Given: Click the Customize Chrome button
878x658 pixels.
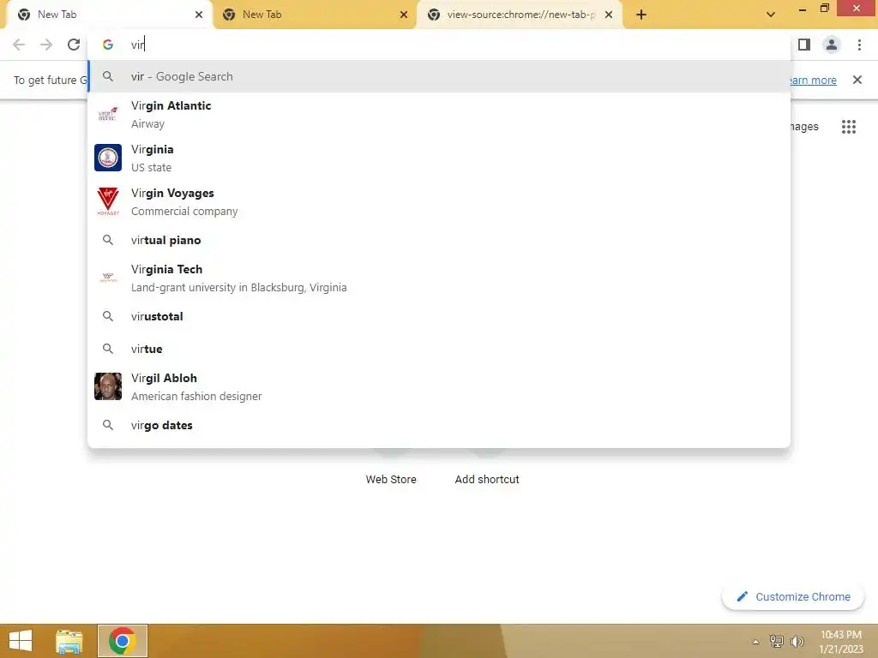Looking at the screenshot, I should click(x=793, y=596).
